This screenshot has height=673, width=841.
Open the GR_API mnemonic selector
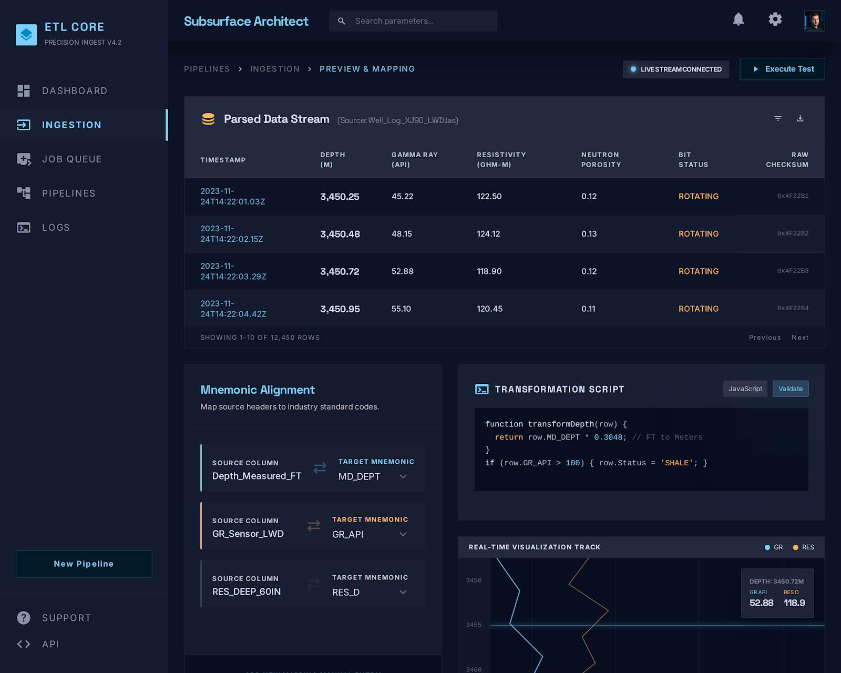click(x=403, y=534)
